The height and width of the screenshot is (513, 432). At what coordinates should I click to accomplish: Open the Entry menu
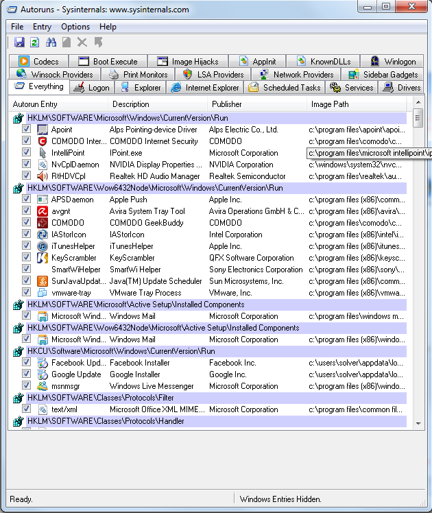[x=42, y=27]
